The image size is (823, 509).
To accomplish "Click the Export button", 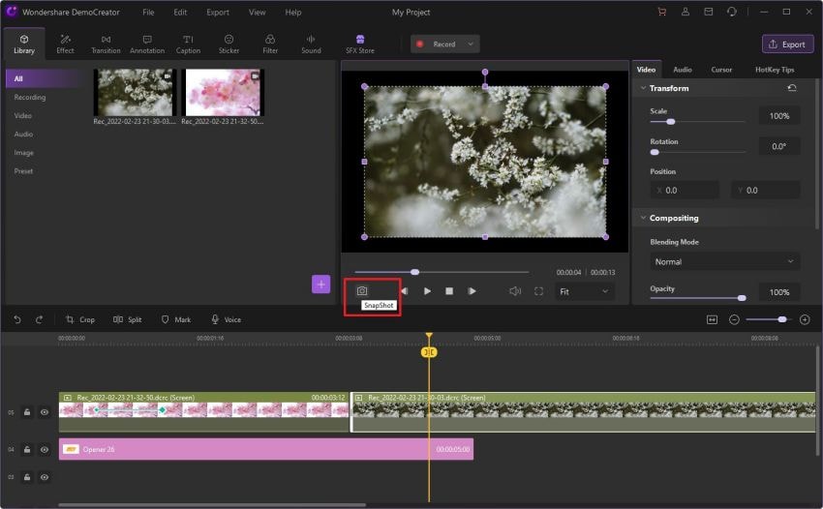I will [788, 45].
